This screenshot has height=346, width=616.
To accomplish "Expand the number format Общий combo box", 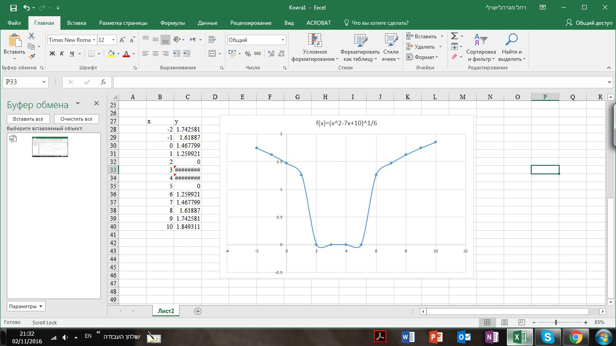I will point(283,40).
